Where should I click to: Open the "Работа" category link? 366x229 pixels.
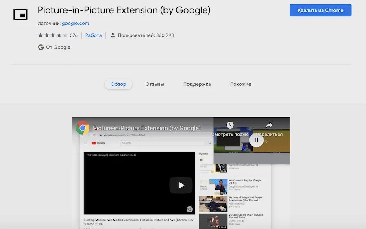tap(94, 35)
